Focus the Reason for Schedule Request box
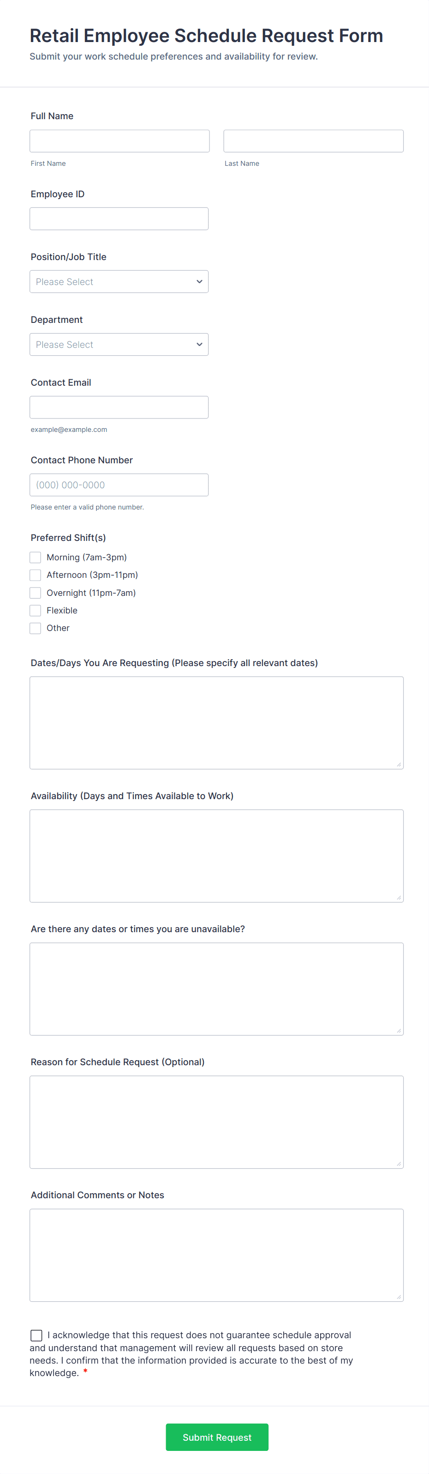 [x=216, y=1122]
